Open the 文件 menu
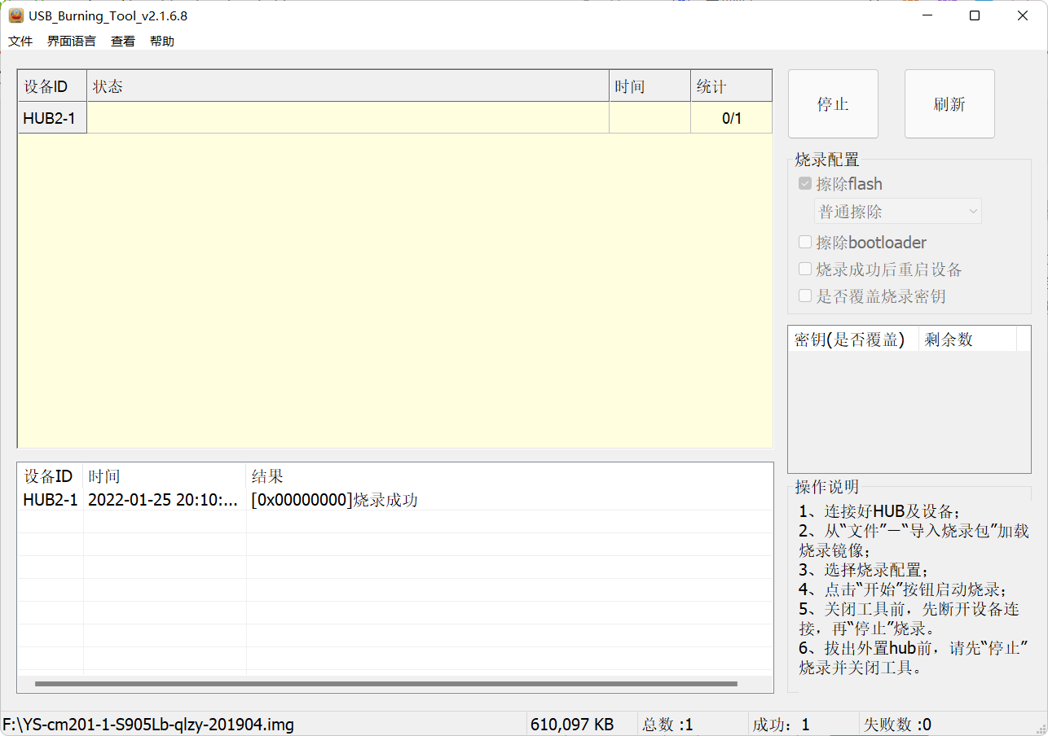 [x=20, y=41]
